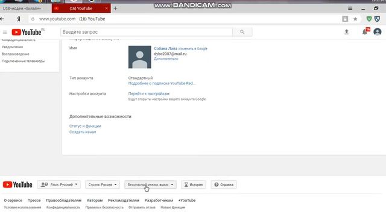Open Подключенные телевизоры in the sidebar
386x217 pixels.
pyautogui.click(x=23, y=61)
